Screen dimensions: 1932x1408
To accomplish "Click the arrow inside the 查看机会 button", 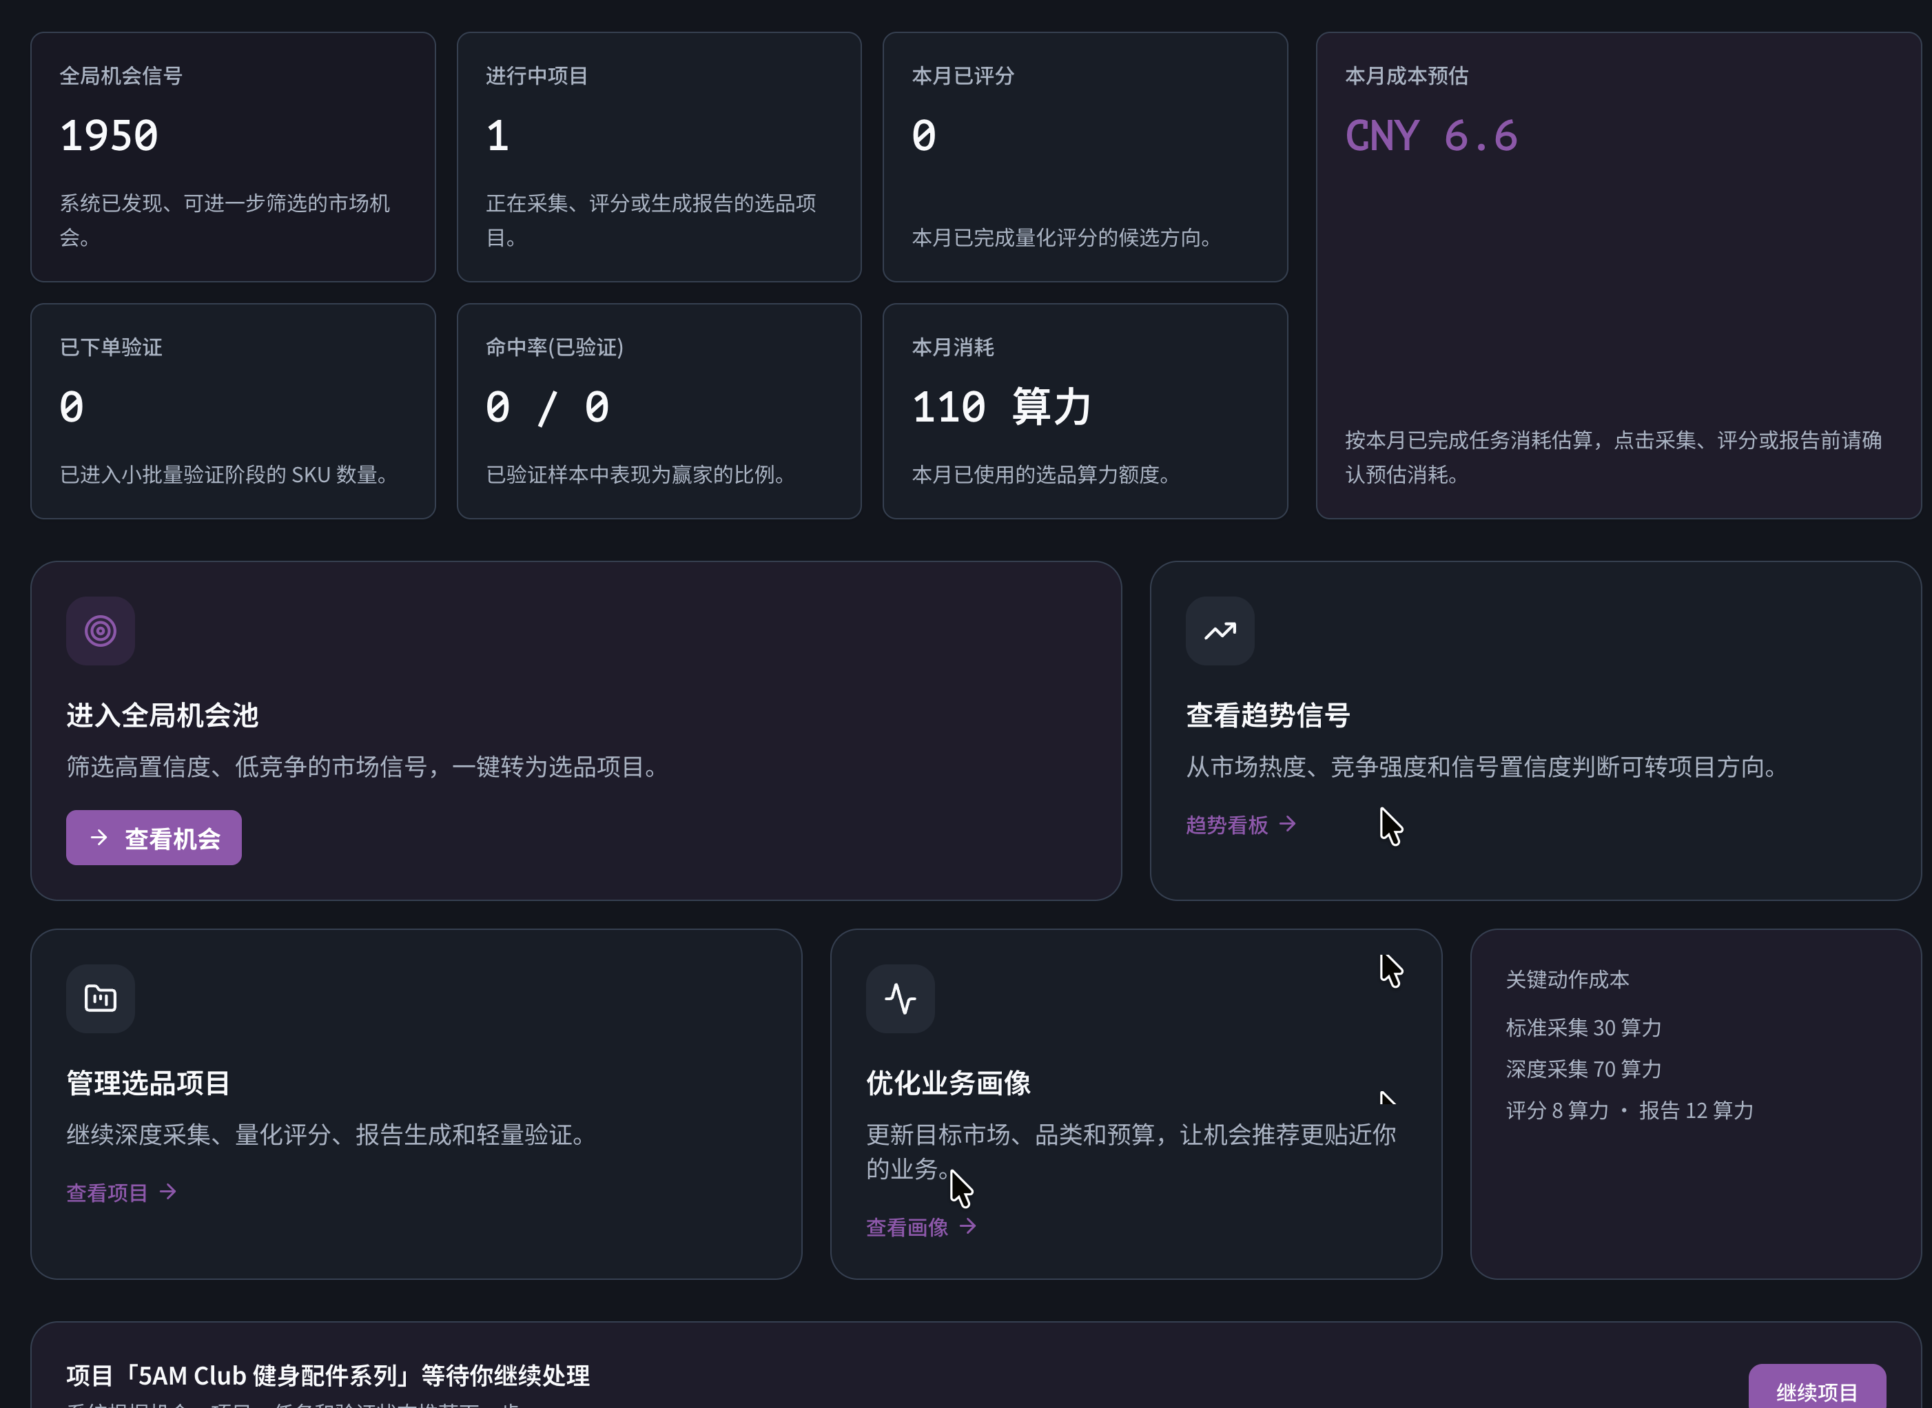I will tap(99, 838).
